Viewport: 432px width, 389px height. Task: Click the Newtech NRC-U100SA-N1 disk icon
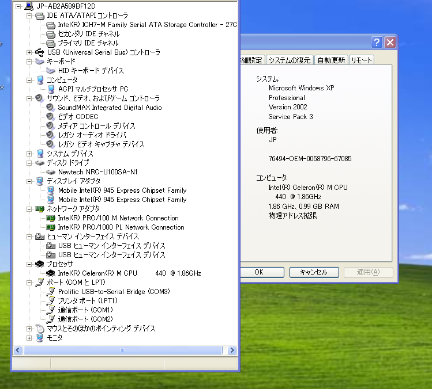(x=51, y=172)
